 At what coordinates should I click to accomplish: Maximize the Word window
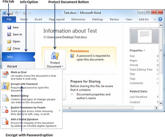click(148, 12)
